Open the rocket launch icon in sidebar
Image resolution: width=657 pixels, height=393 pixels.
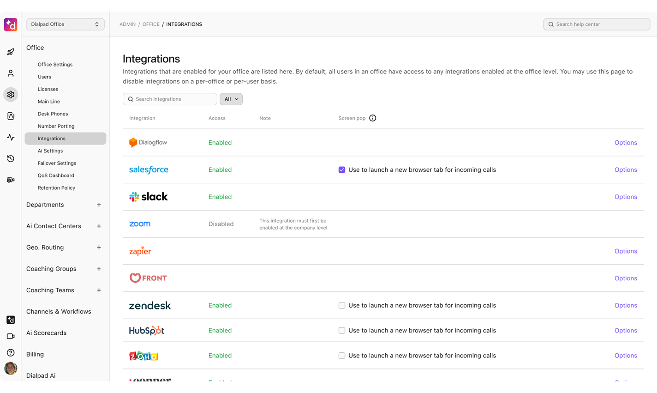[x=10, y=52]
